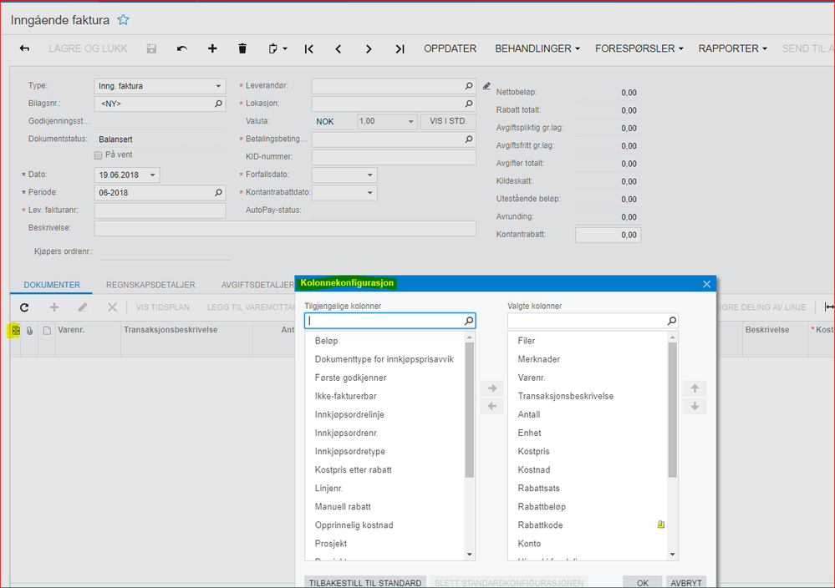Click the undo icon in the toolbar
The height and width of the screenshot is (588, 835).
(182, 48)
